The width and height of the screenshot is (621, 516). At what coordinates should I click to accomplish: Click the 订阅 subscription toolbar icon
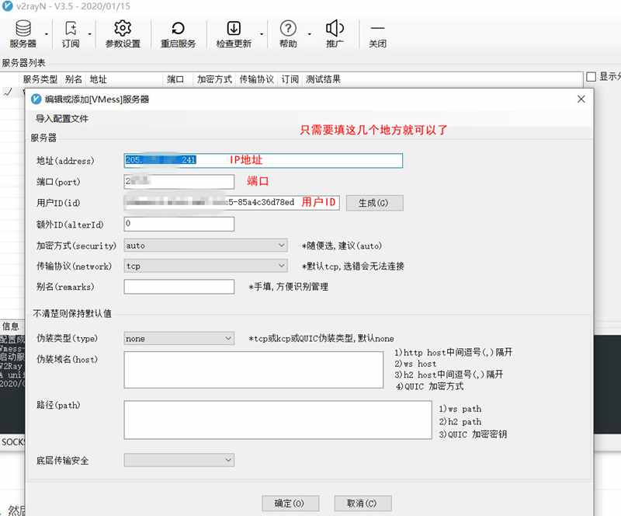pos(71,33)
